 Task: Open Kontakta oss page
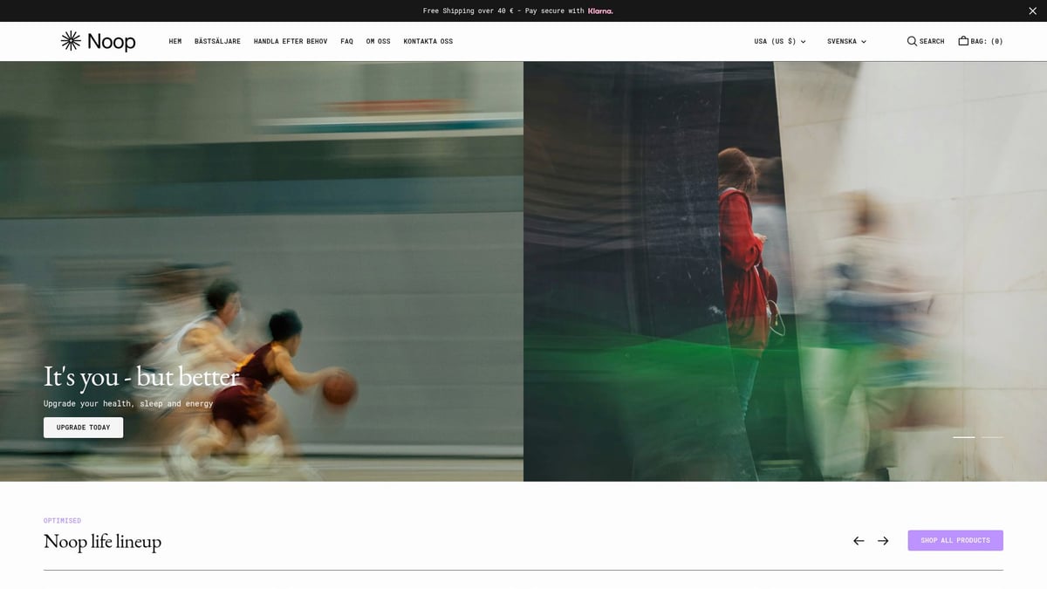pyautogui.click(x=428, y=41)
